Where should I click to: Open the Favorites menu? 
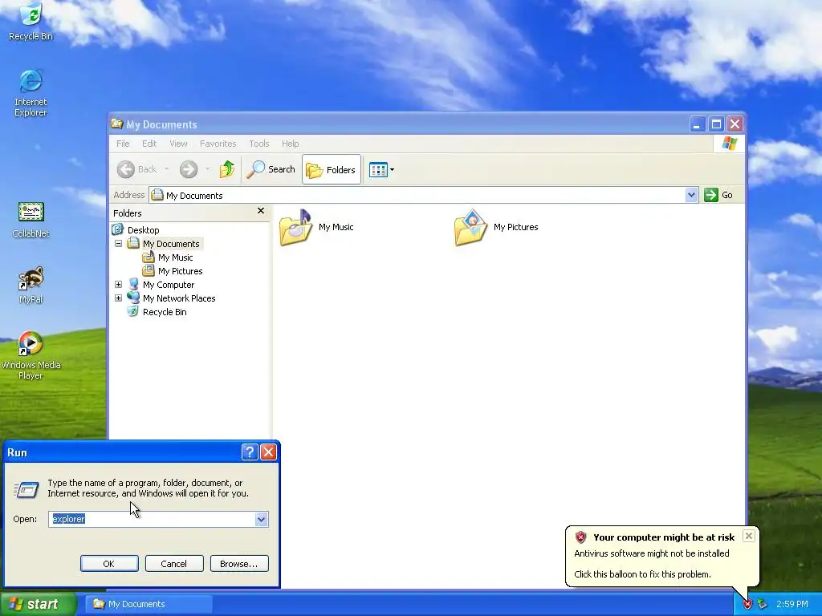click(x=218, y=144)
